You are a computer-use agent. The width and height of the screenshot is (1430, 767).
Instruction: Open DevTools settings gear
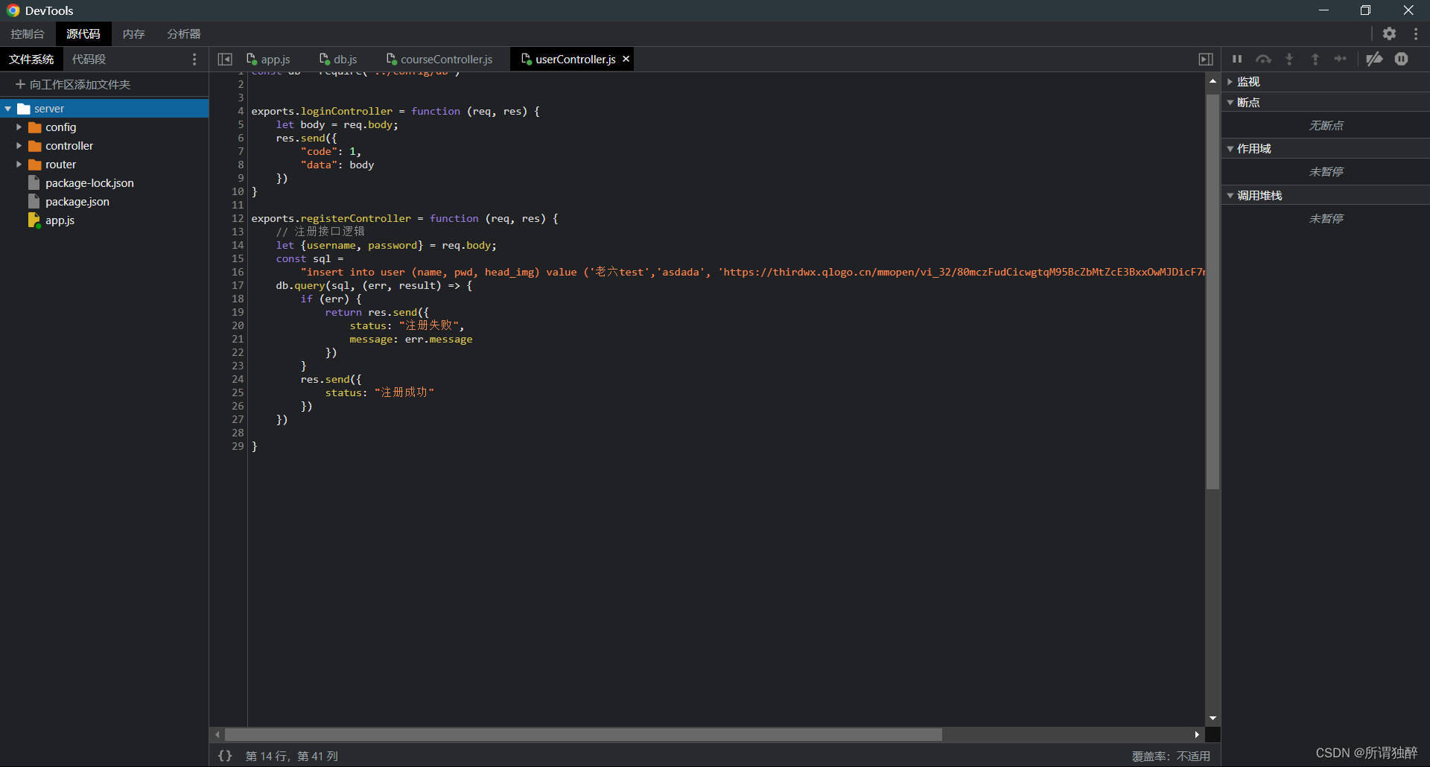(1390, 34)
